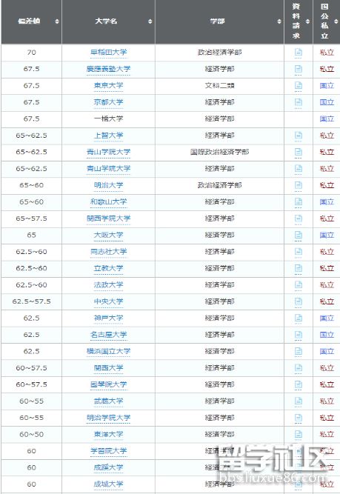340x494 pixels.
Task: Visit the 神戸大学 page
Action: click(108, 318)
